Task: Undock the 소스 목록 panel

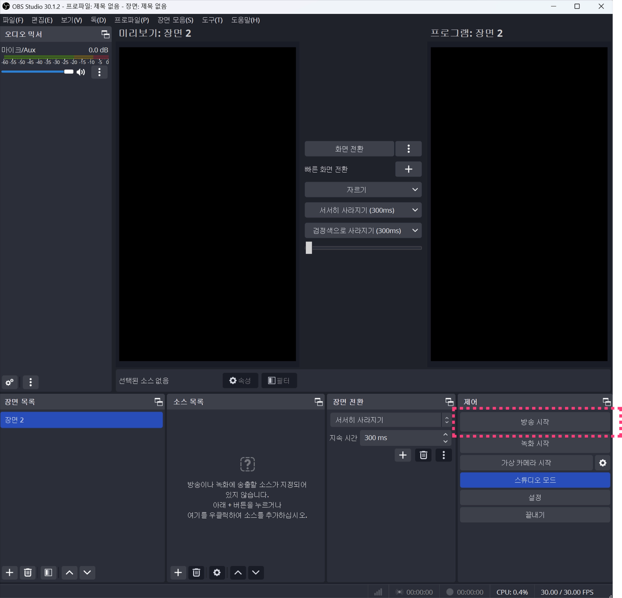Action: click(x=318, y=402)
